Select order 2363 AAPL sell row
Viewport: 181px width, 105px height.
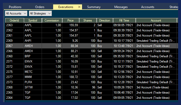pos(78,25)
